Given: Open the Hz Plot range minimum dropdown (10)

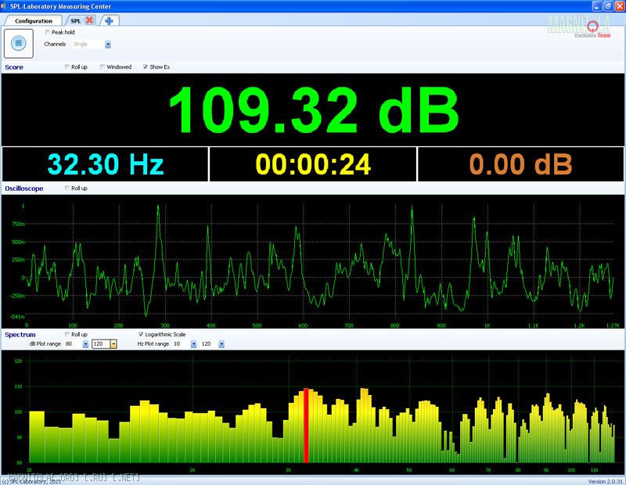Looking at the screenshot, I should click(193, 344).
